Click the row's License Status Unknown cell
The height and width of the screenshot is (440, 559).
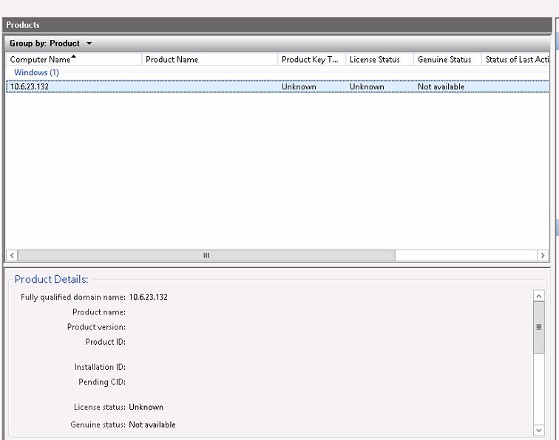367,87
